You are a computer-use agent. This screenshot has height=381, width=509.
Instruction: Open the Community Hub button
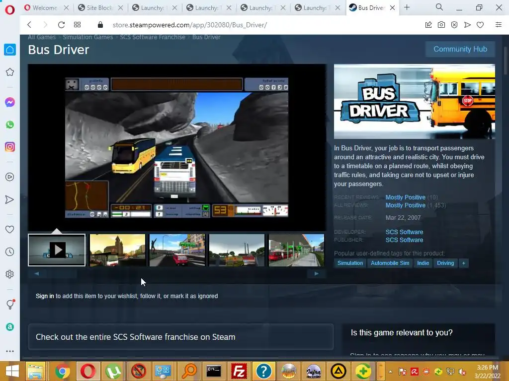point(460,49)
